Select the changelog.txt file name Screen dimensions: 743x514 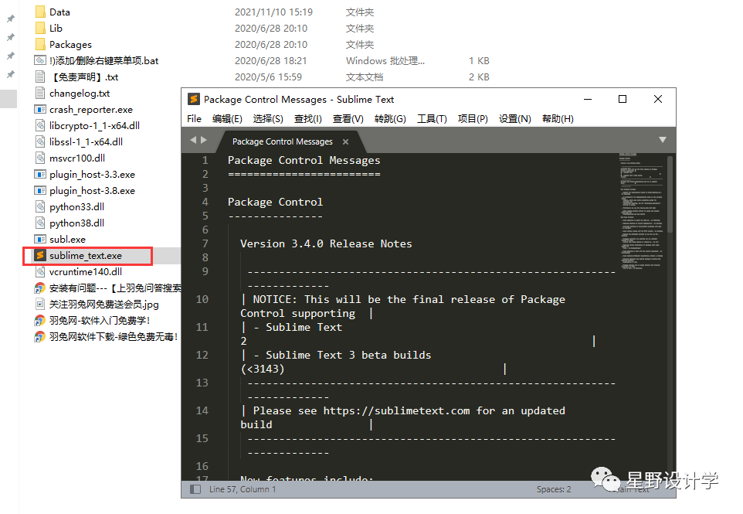click(80, 93)
